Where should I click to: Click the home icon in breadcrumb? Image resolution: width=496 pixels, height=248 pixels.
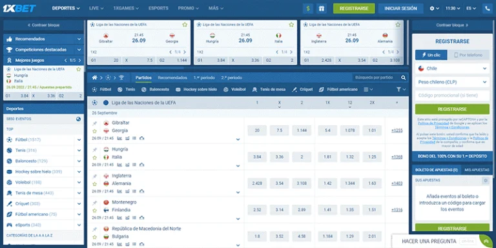pyautogui.click(x=94, y=77)
